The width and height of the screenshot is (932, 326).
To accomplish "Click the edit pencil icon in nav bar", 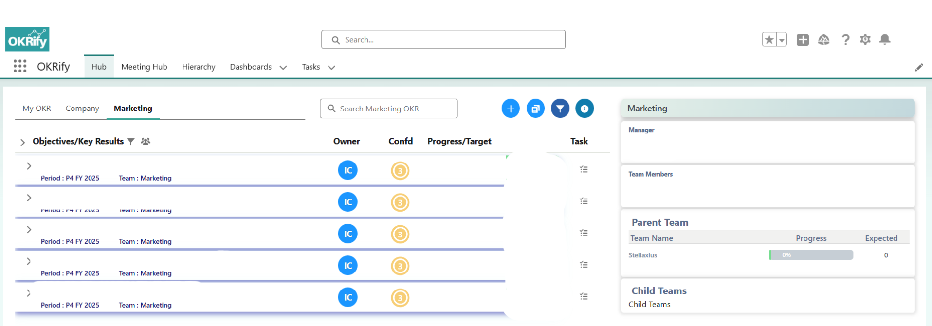I will coord(919,67).
